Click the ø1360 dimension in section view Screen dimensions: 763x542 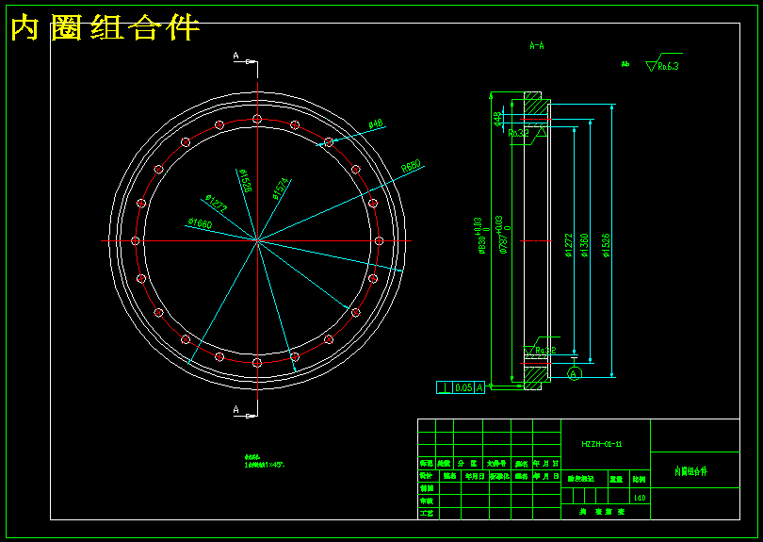(584, 245)
